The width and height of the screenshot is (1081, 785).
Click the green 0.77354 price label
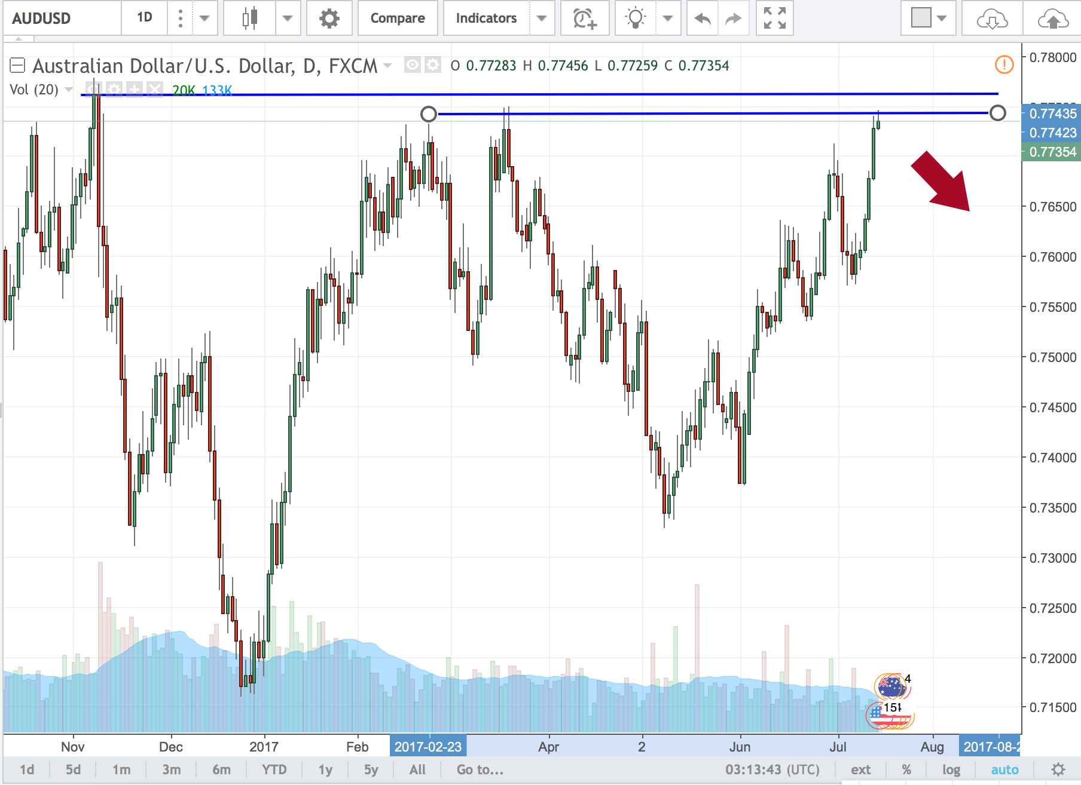(x=1052, y=152)
